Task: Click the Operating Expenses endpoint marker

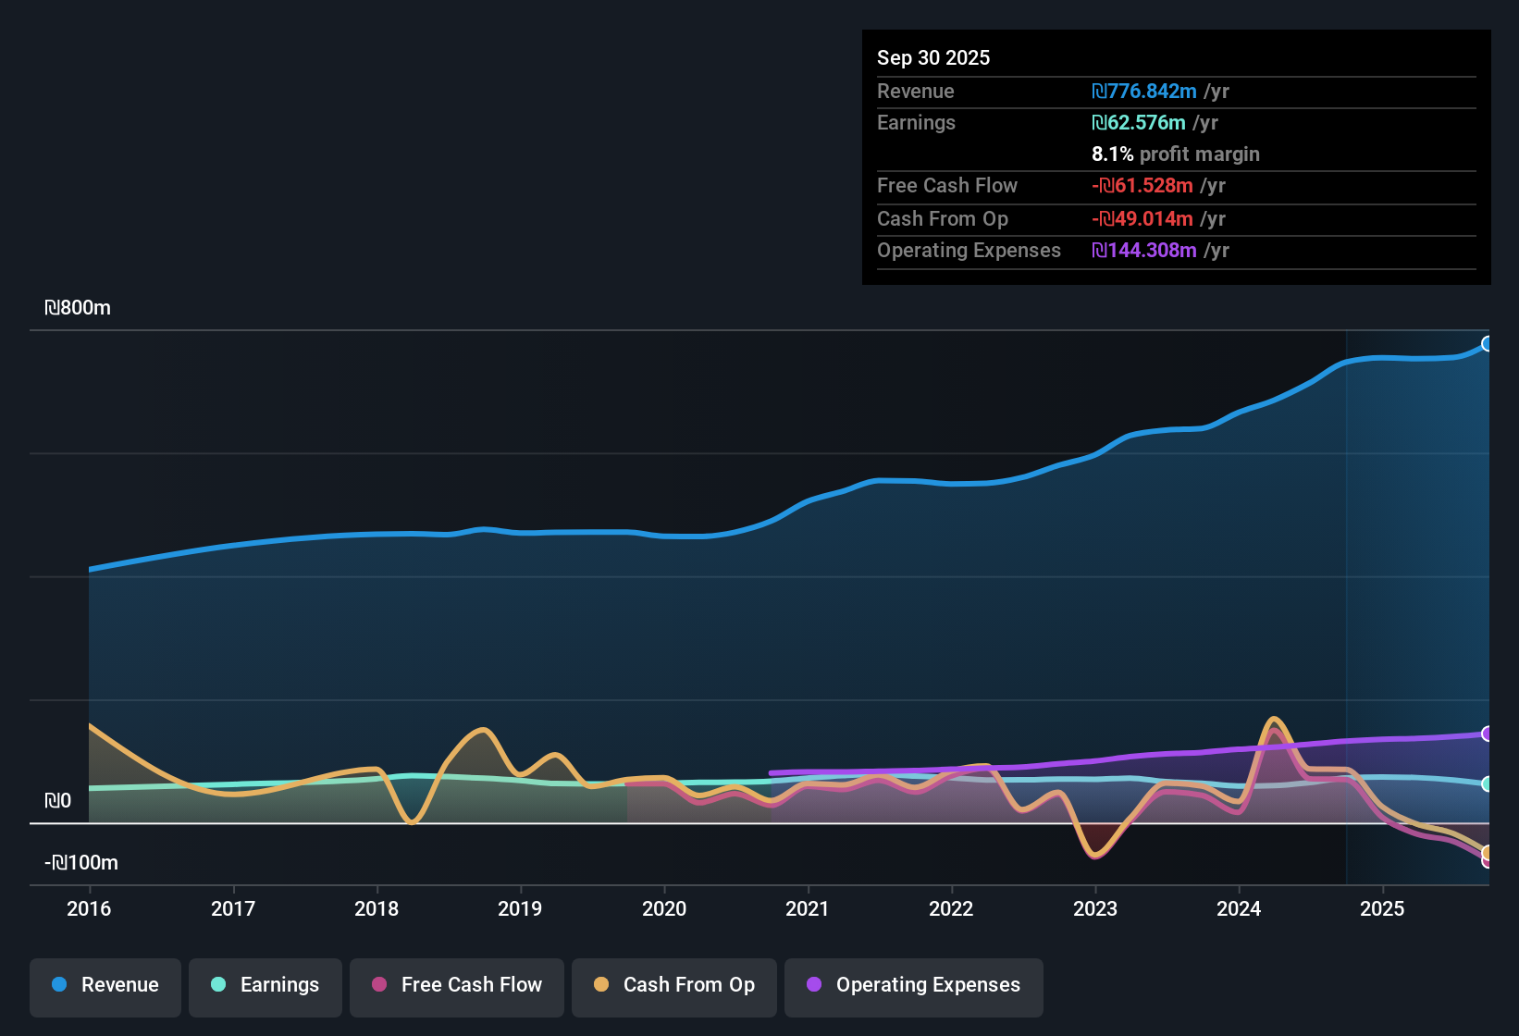Action: (x=1487, y=734)
